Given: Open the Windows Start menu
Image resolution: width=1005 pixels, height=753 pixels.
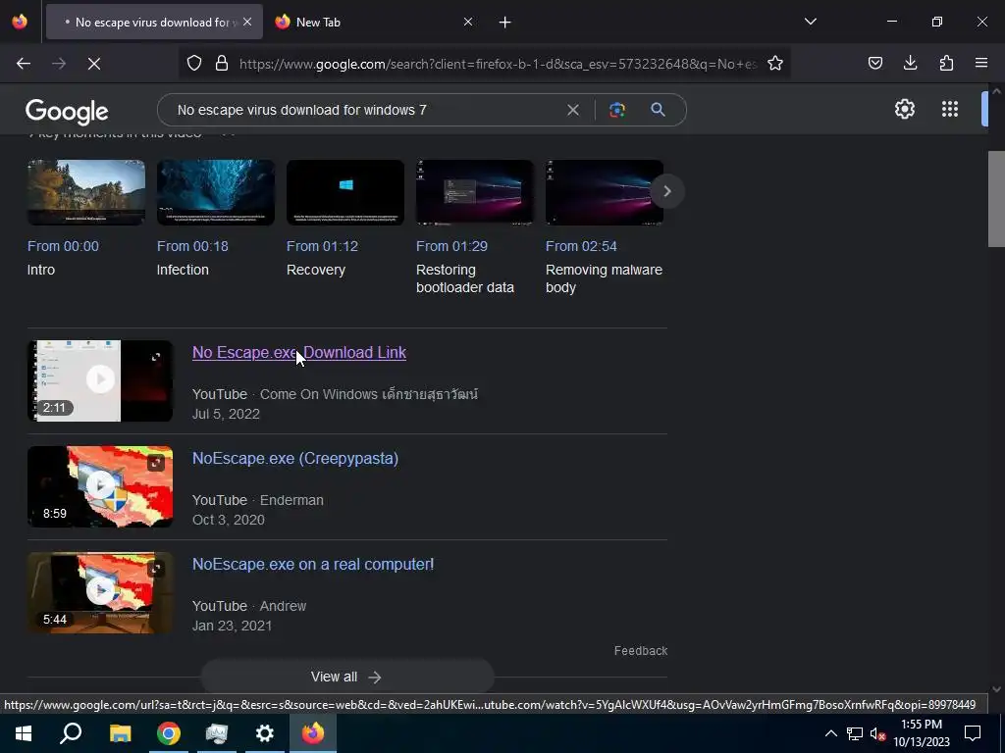Looking at the screenshot, I should coord(24,733).
